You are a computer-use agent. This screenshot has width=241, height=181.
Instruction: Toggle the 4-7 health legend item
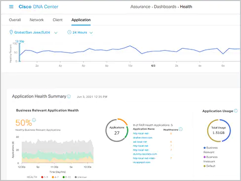pyautogui.click(x=55, y=177)
